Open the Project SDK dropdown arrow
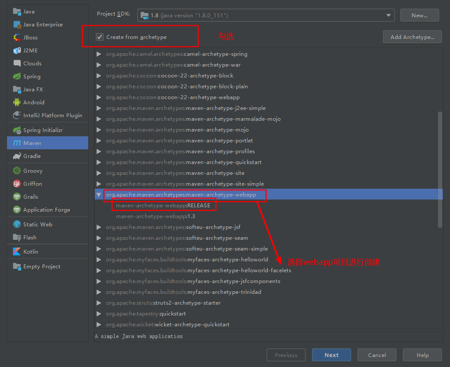Viewport: 450px width, 367px height. 388,15
